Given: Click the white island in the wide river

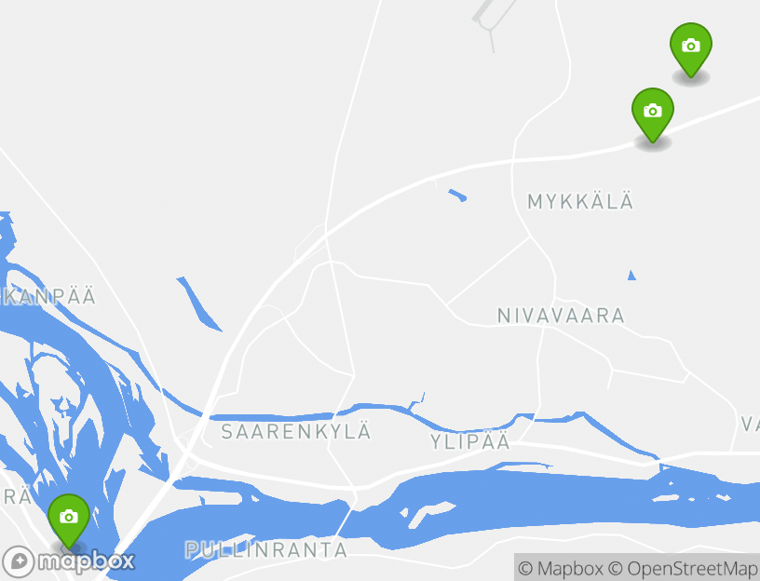Looking at the screenshot, I should 427,514.
